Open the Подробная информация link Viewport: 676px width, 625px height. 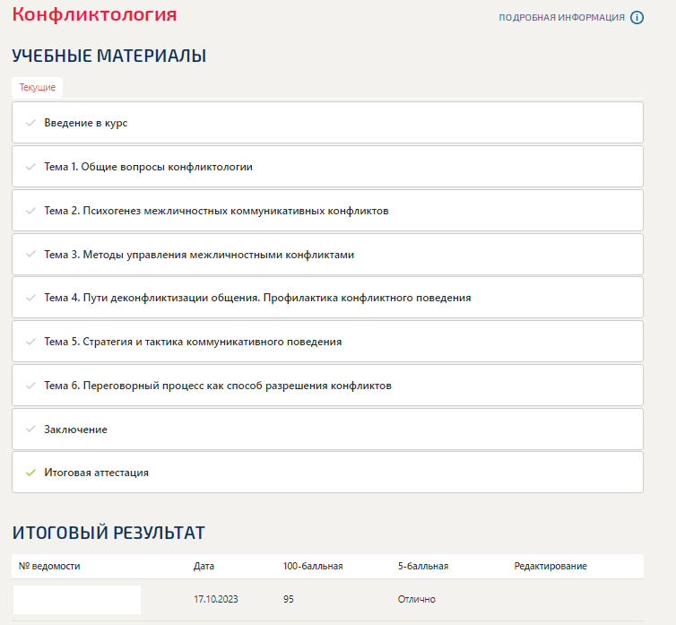point(561,18)
